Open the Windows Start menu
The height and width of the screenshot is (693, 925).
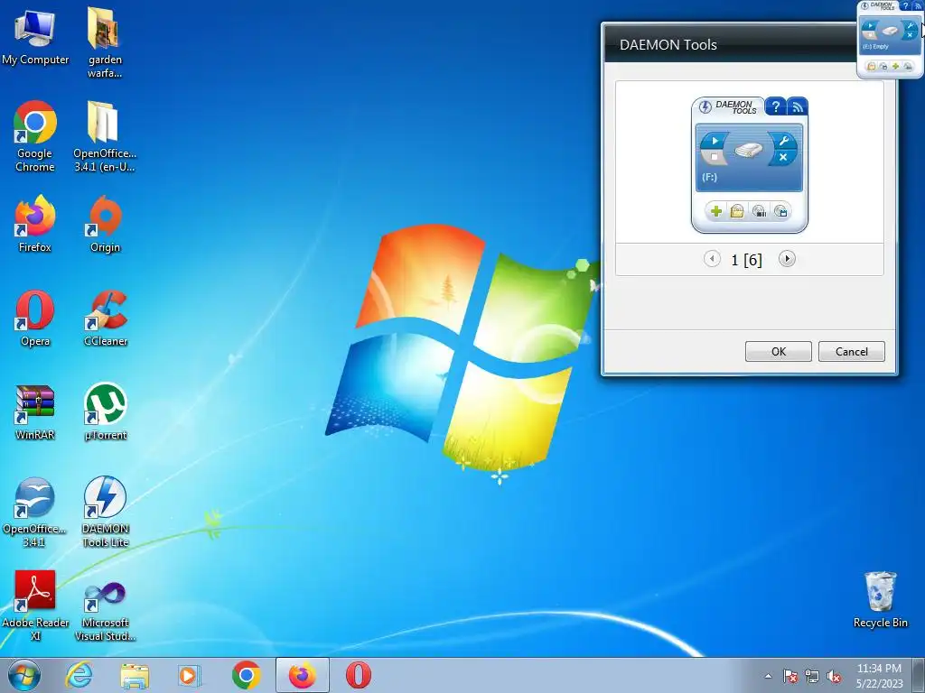(x=24, y=675)
